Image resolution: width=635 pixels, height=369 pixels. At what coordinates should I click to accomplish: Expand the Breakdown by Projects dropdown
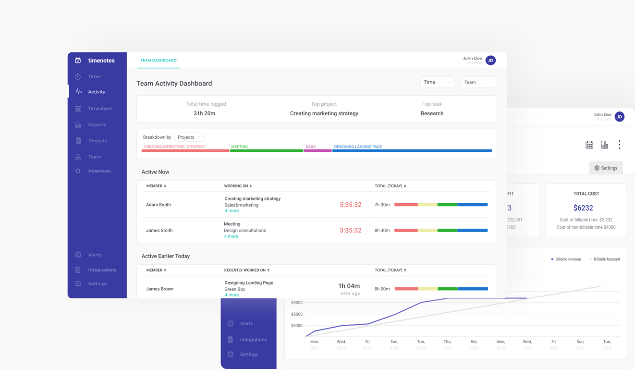[189, 137]
